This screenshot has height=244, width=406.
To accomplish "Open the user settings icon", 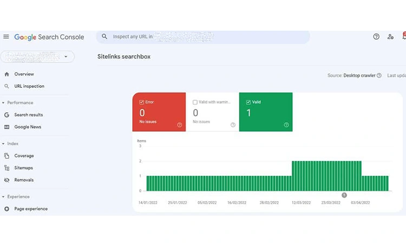I will (390, 37).
